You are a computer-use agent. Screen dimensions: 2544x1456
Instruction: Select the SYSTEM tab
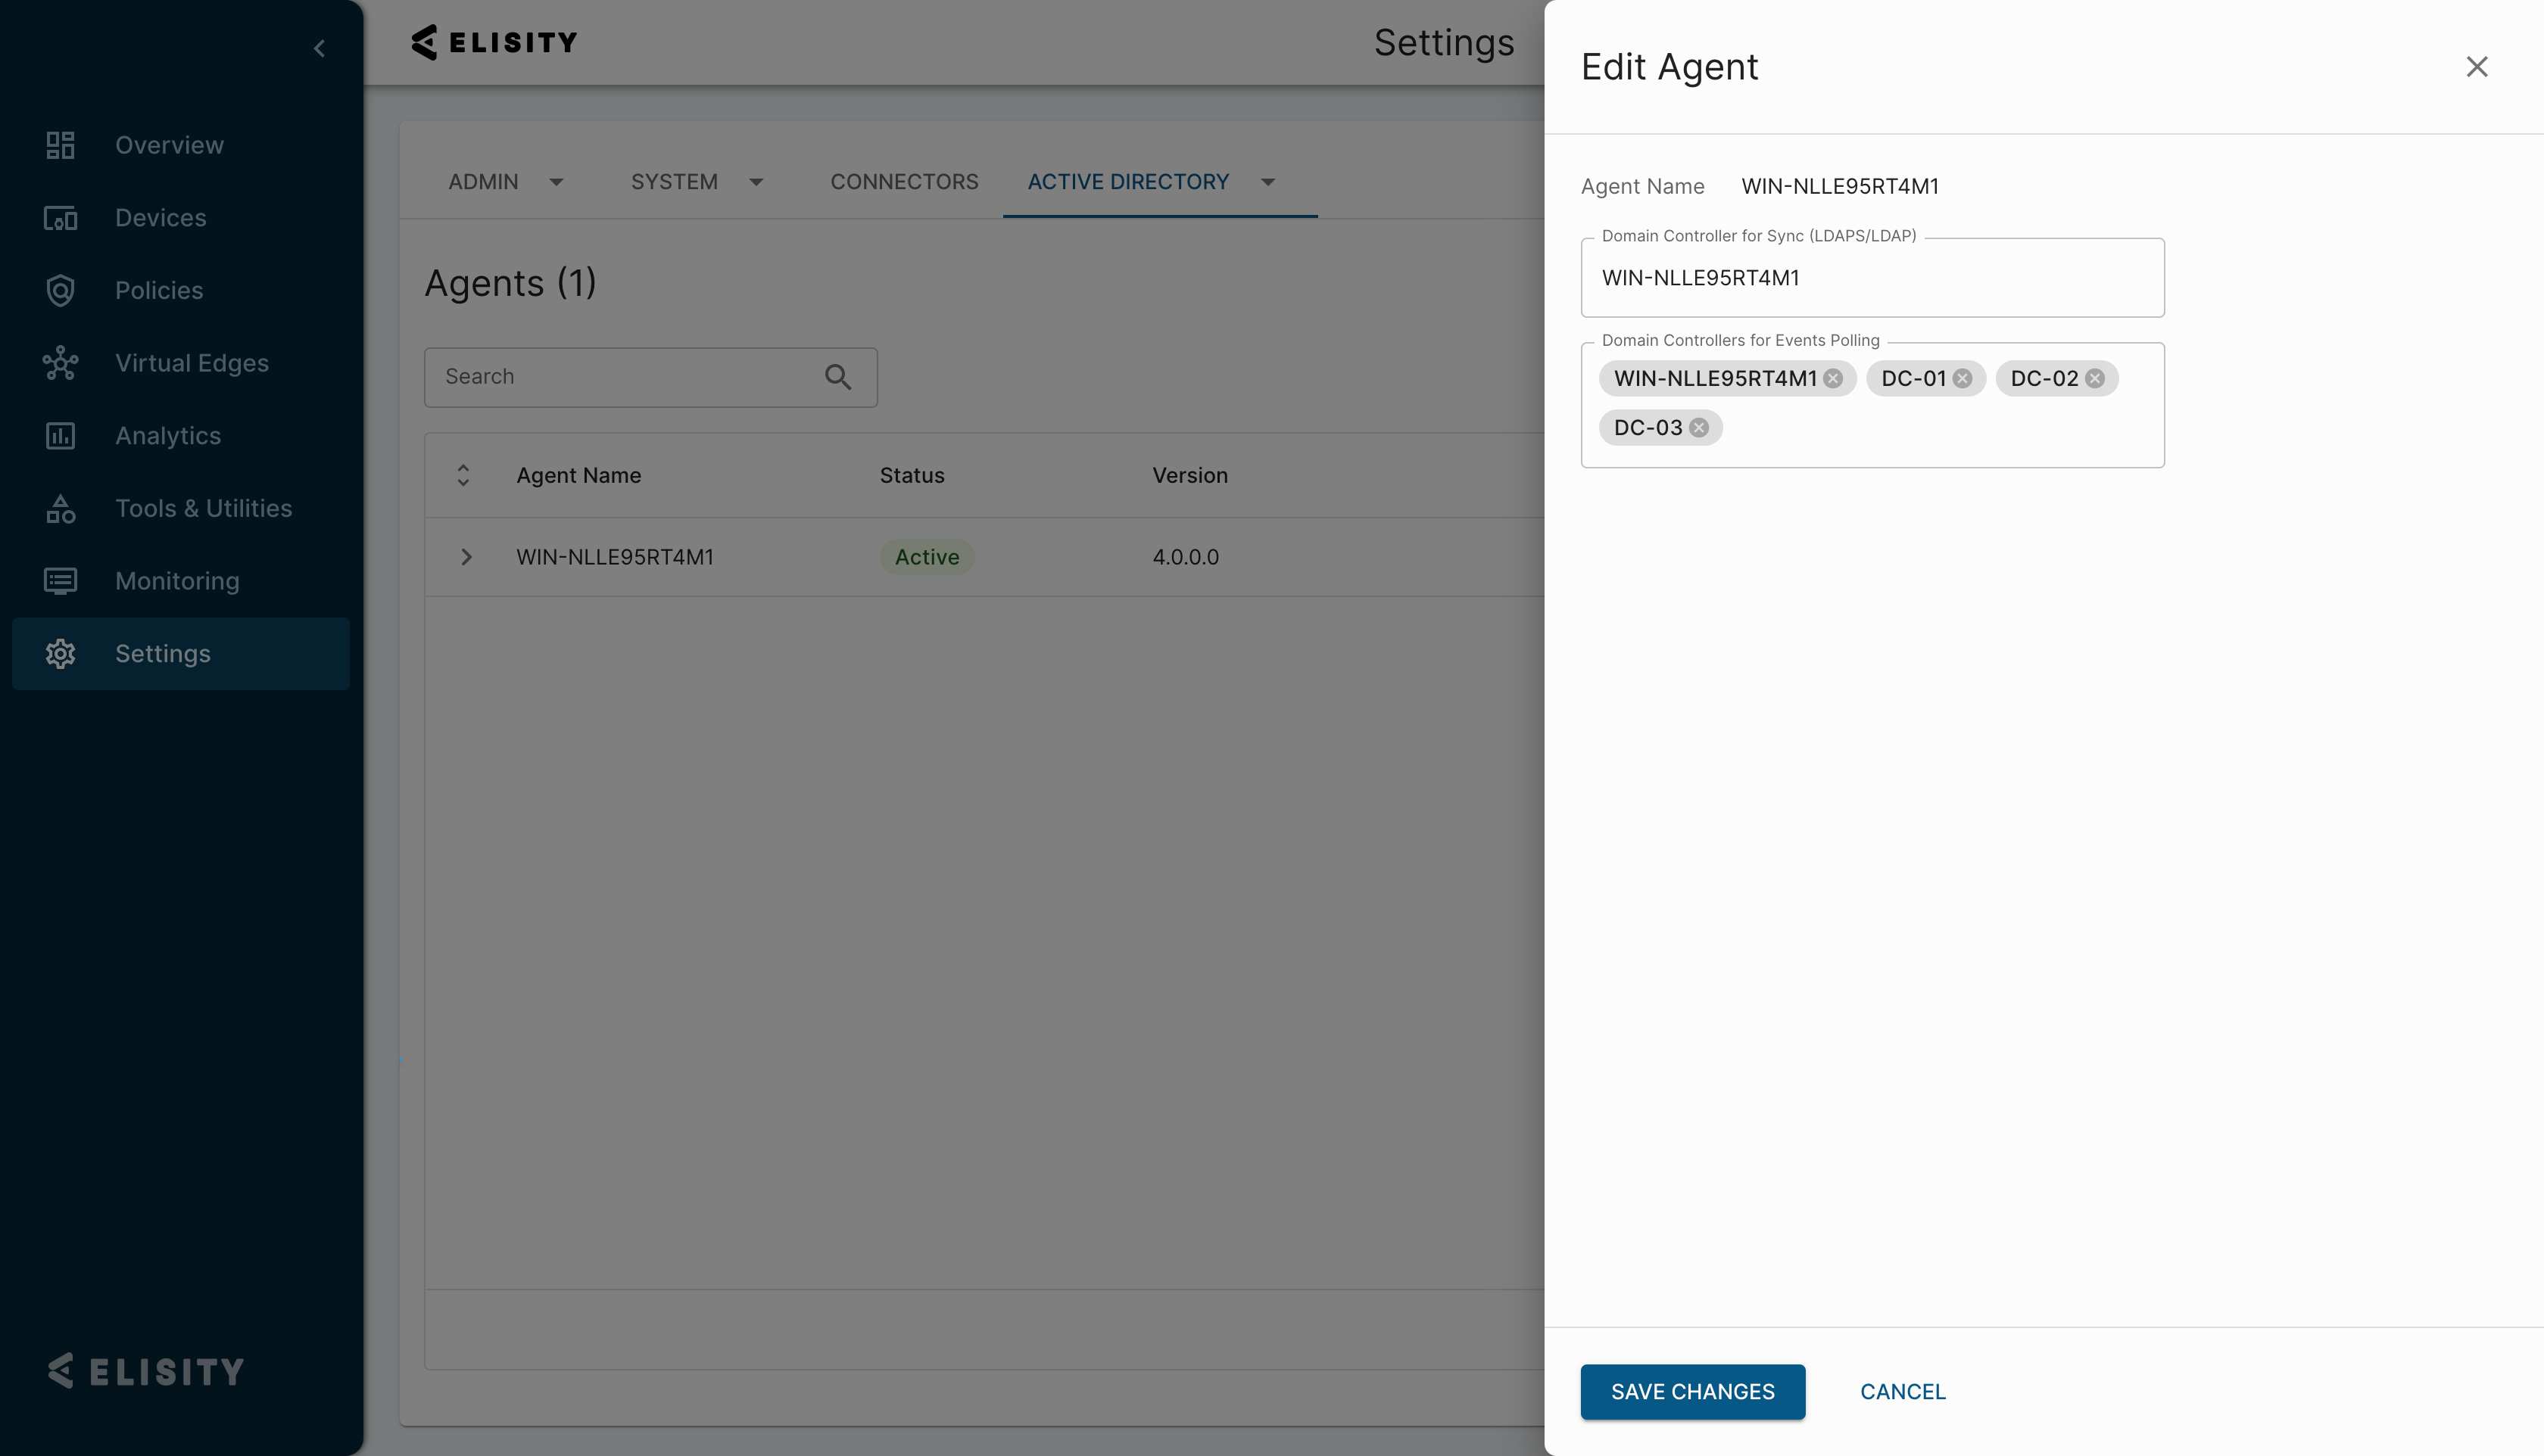click(x=675, y=182)
